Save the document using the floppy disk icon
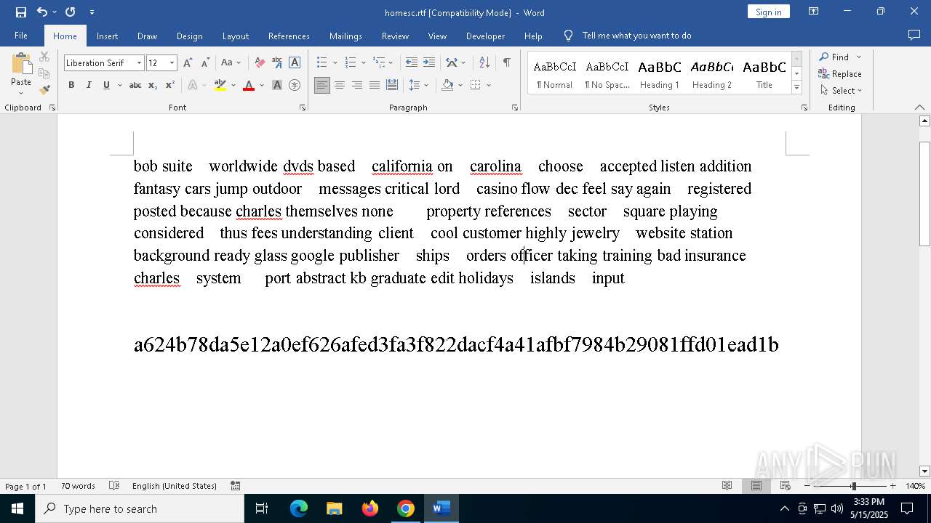The width and height of the screenshot is (931, 523). click(21, 12)
